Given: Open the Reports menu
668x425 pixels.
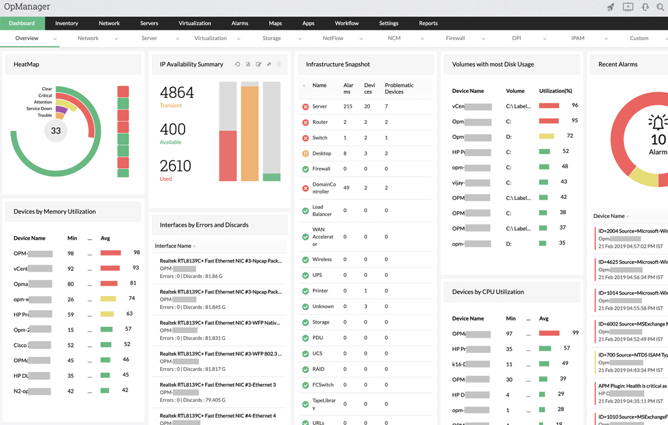Looking at the screenshot, I should coord(428,23).
